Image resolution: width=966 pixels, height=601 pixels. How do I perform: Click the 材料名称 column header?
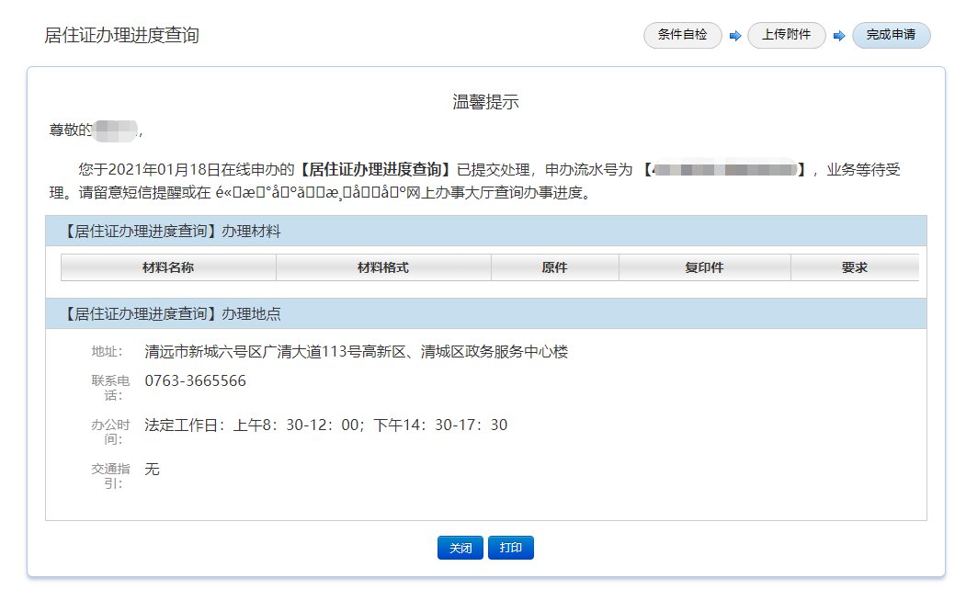click(168, 267)
